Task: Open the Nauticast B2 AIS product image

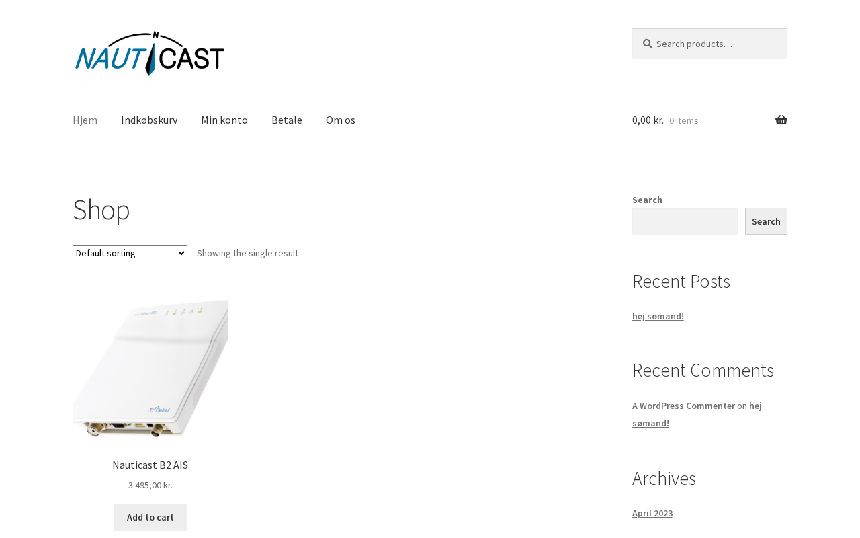Action: (150, 369)
